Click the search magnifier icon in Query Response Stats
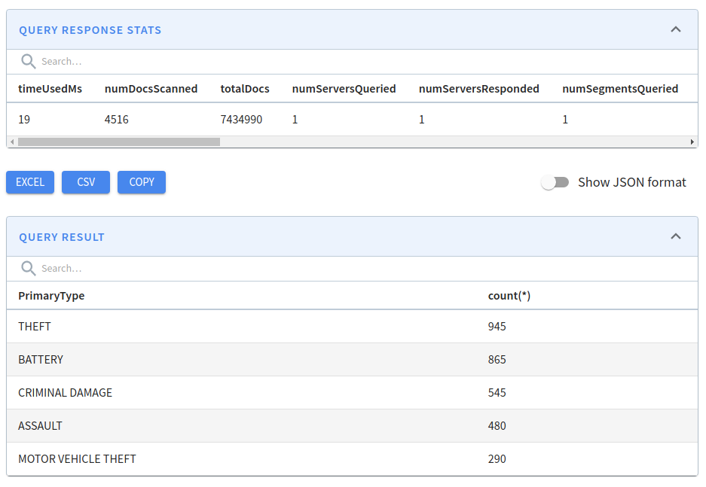 point(29,61)
